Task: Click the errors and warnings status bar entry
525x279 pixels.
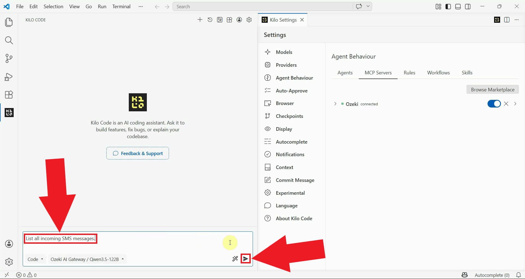Action: click(26, 275)
